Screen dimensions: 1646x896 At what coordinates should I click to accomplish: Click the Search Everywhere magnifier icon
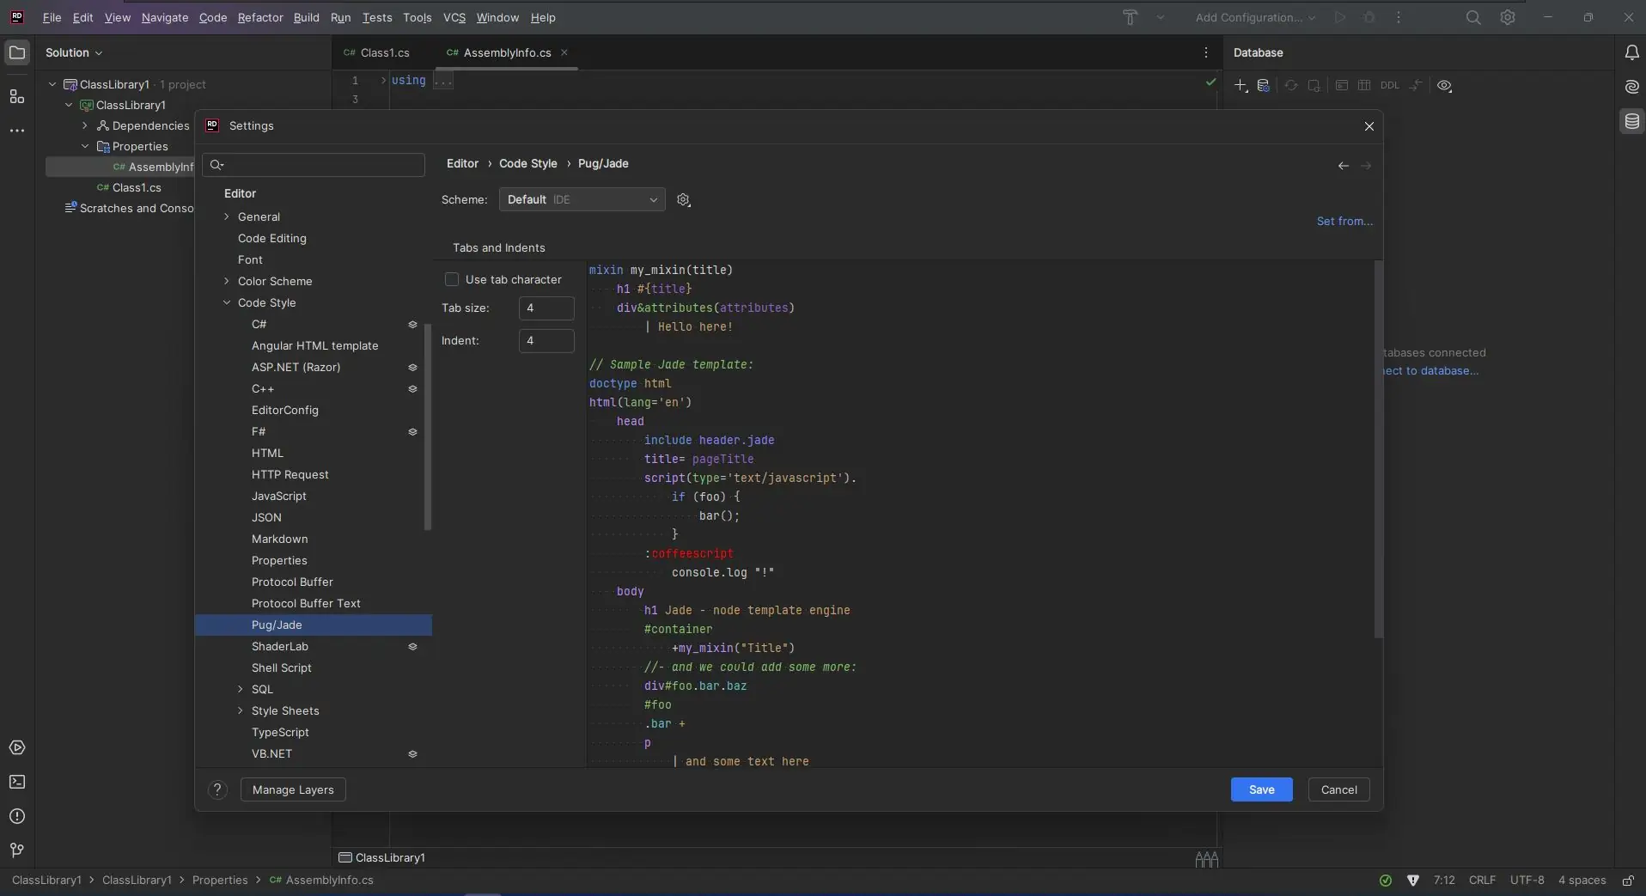(1473, 17)
